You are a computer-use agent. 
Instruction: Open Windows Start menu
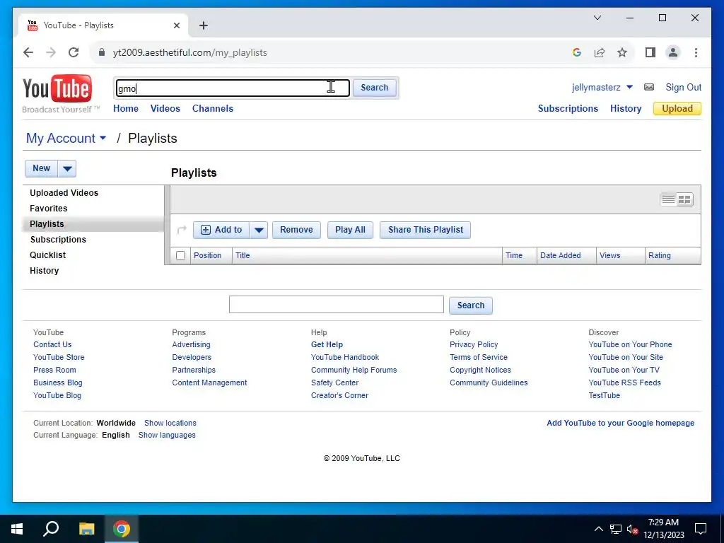pos(17,529)
